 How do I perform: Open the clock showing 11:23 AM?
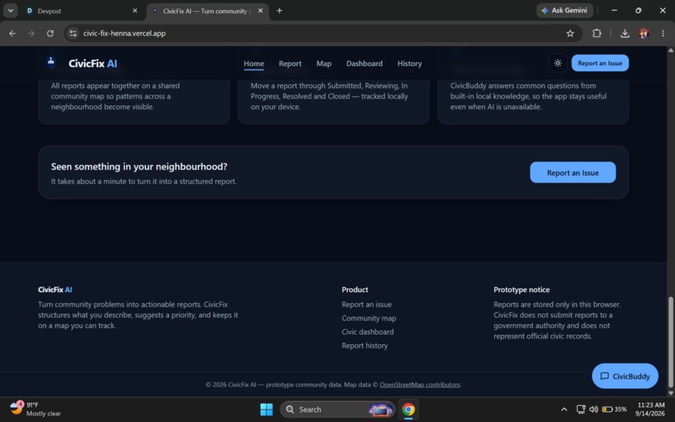650,409
